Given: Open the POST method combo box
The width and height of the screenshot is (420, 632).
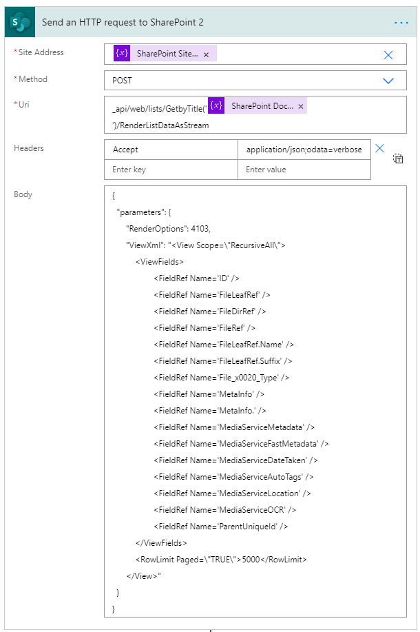Looking at the screenshot, I should [241, 81].
